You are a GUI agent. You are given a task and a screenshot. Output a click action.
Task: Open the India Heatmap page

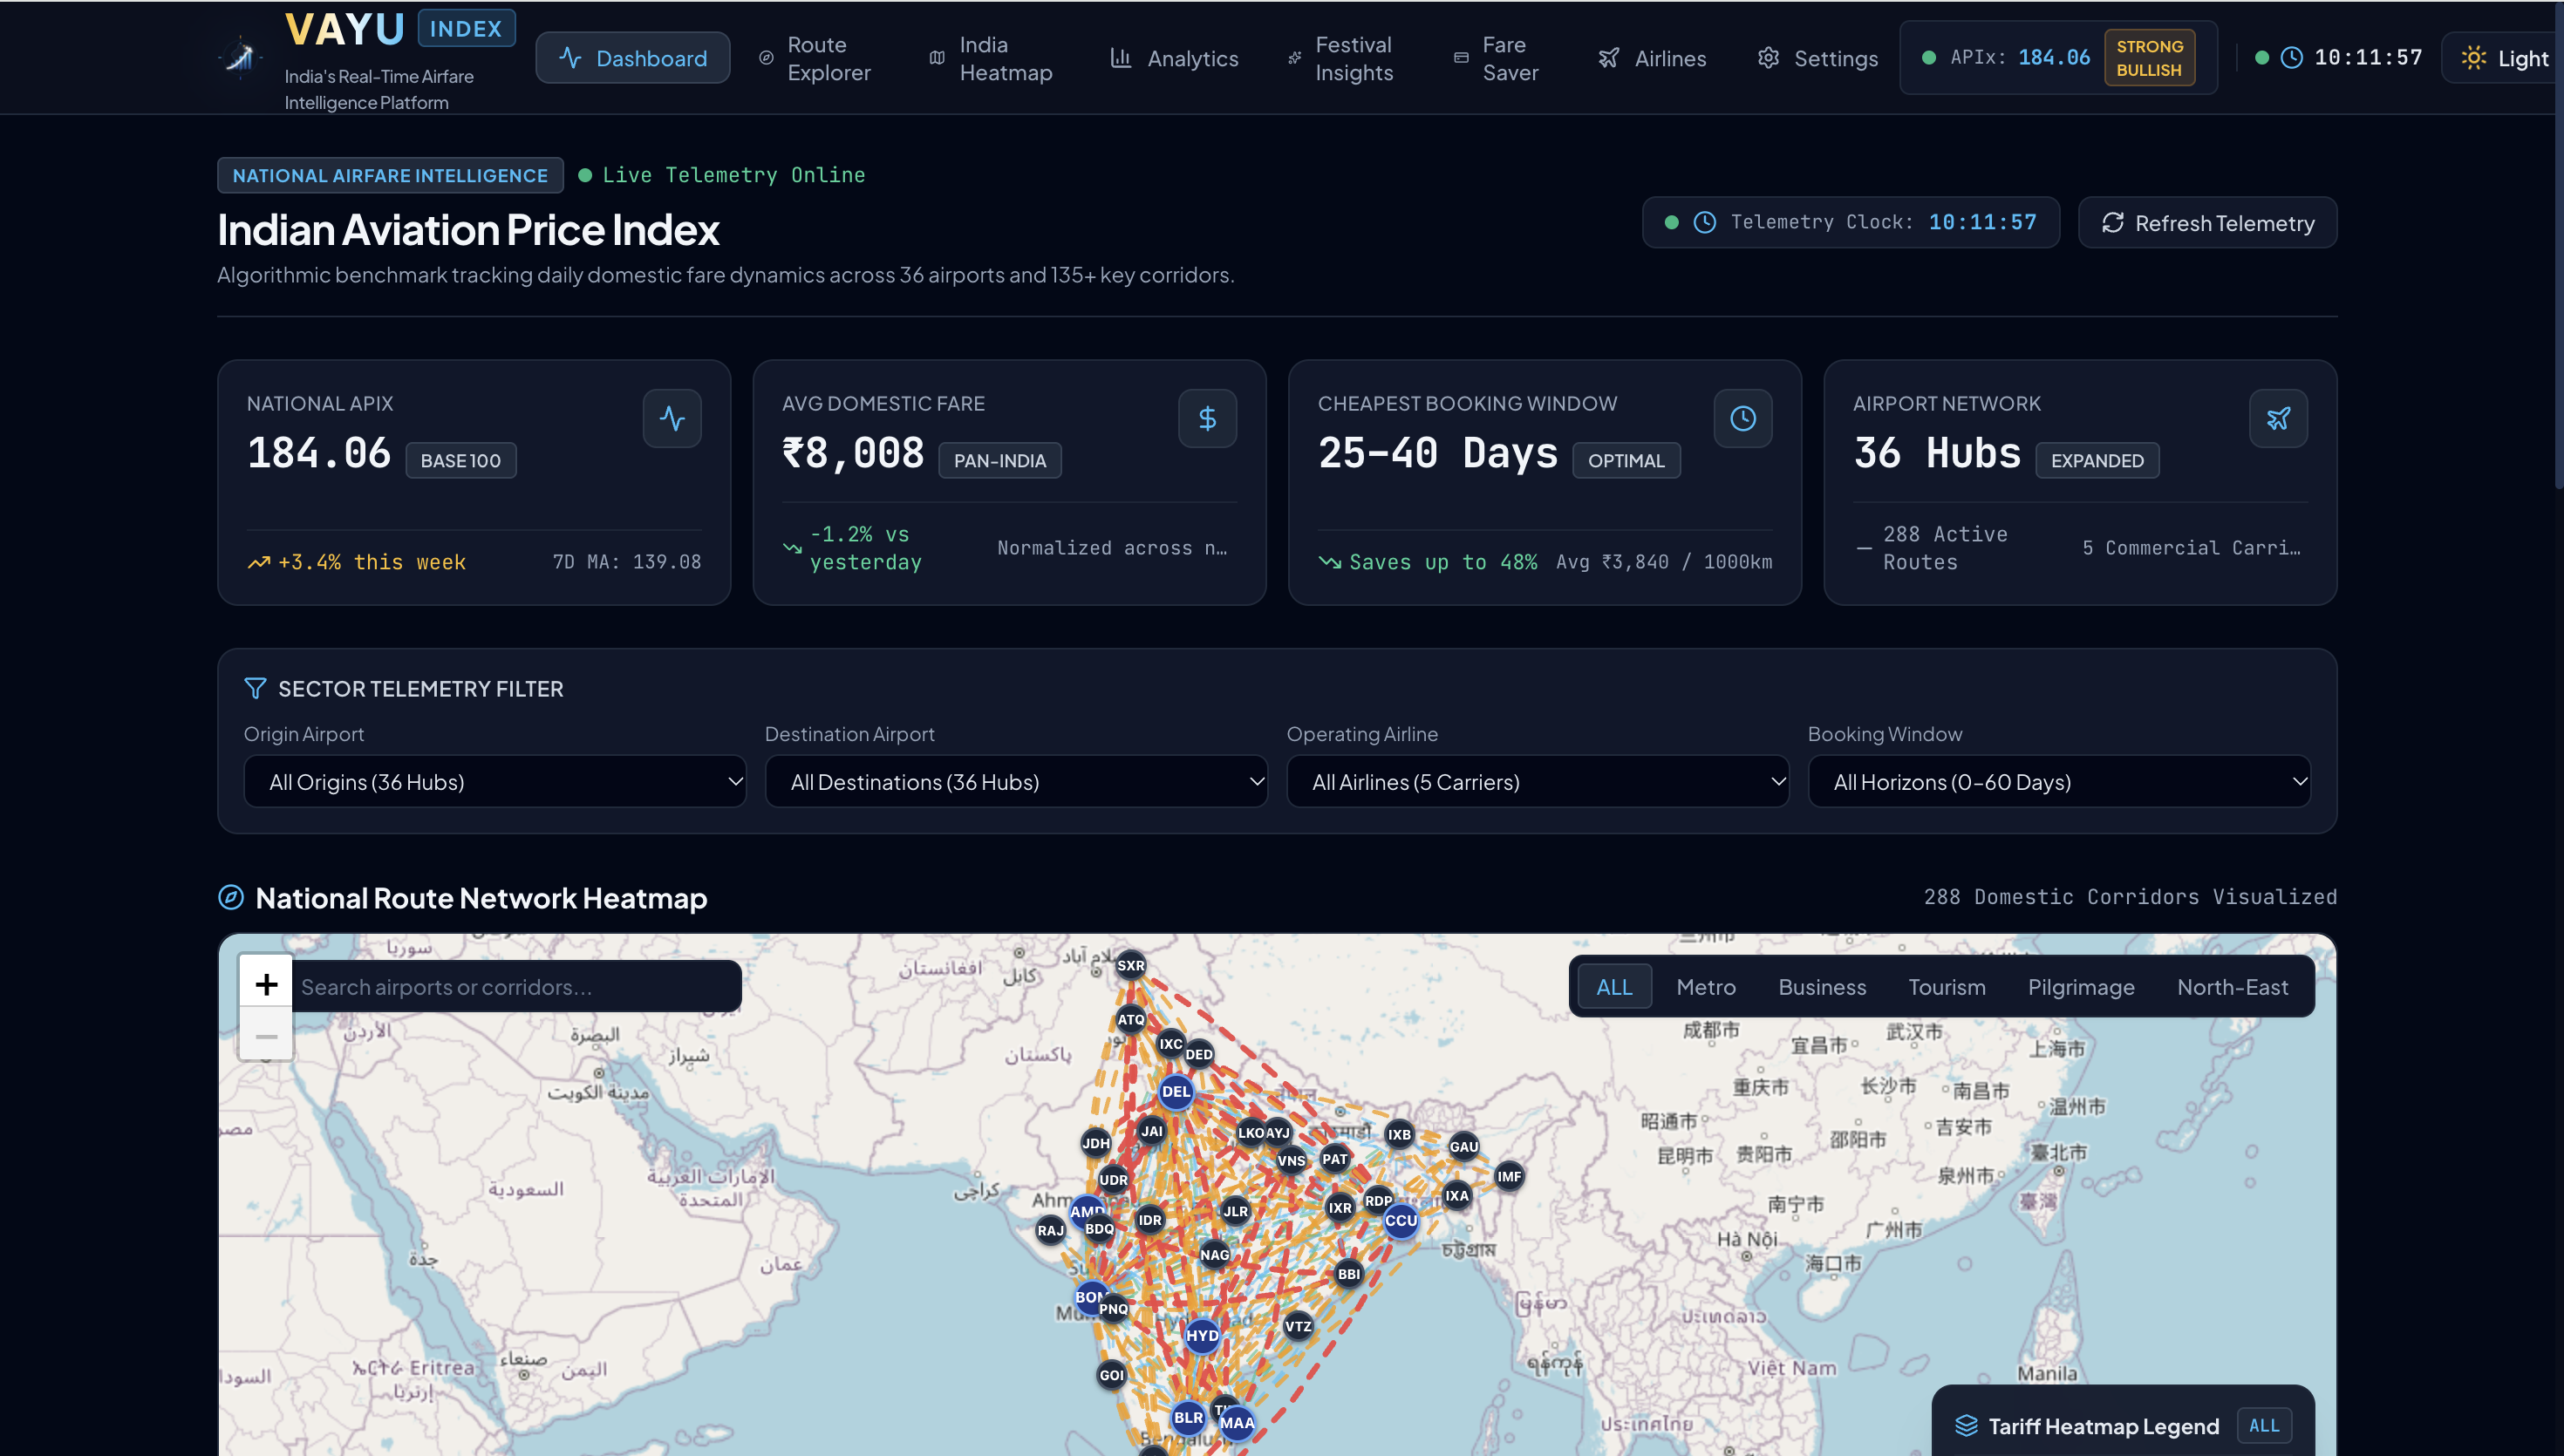(x=993, y=58)
